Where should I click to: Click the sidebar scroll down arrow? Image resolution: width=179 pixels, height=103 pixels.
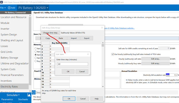pyautogui.click(x=30, y=91)
